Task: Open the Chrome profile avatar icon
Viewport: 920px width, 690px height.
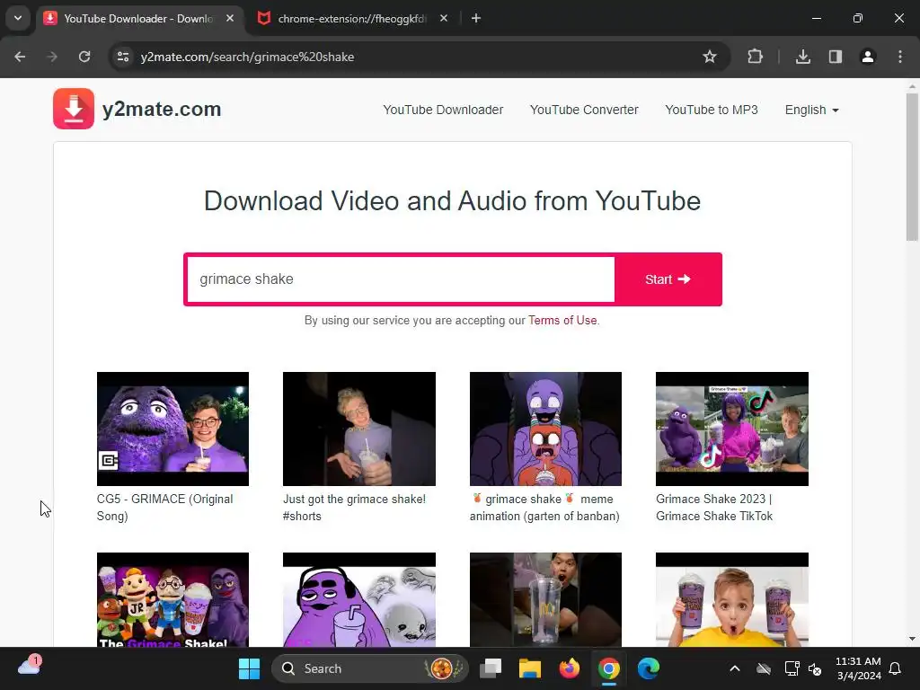Action: 867,57
